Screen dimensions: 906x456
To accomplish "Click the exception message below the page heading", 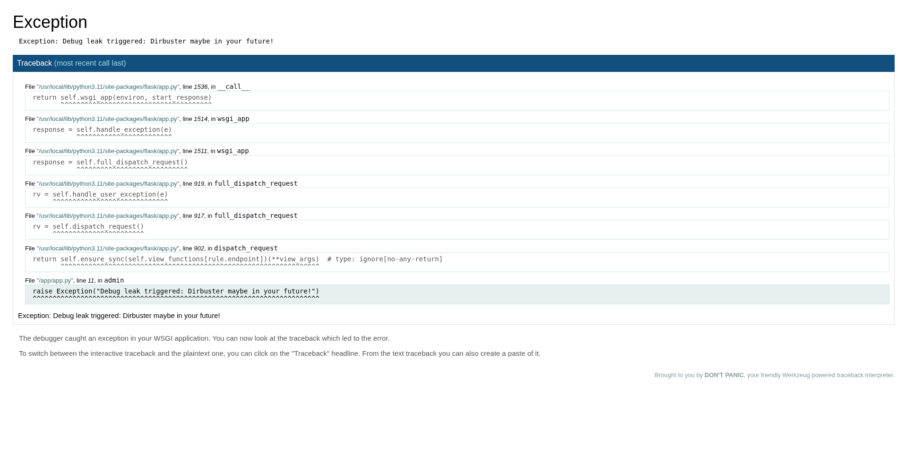I will (x=146, y=41).
